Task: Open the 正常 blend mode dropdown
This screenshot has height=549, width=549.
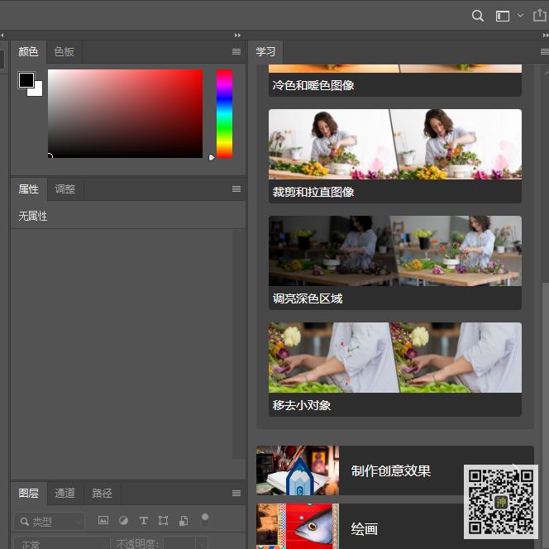Action: pyautogui.click(x=62, y=543)
